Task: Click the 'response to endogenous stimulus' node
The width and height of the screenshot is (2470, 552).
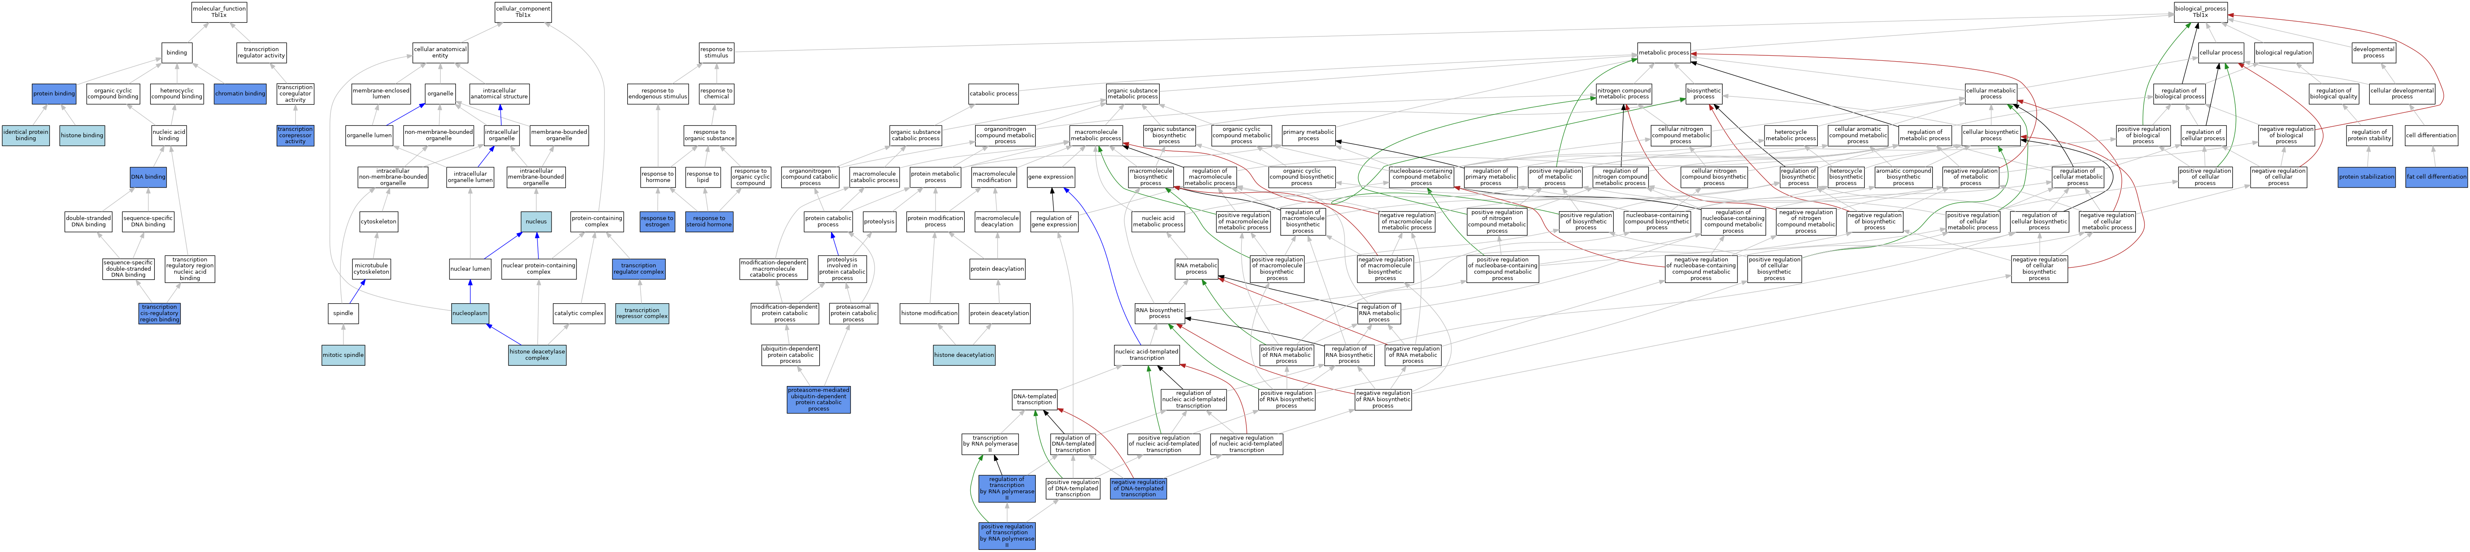Action: [x=658, y=94]
